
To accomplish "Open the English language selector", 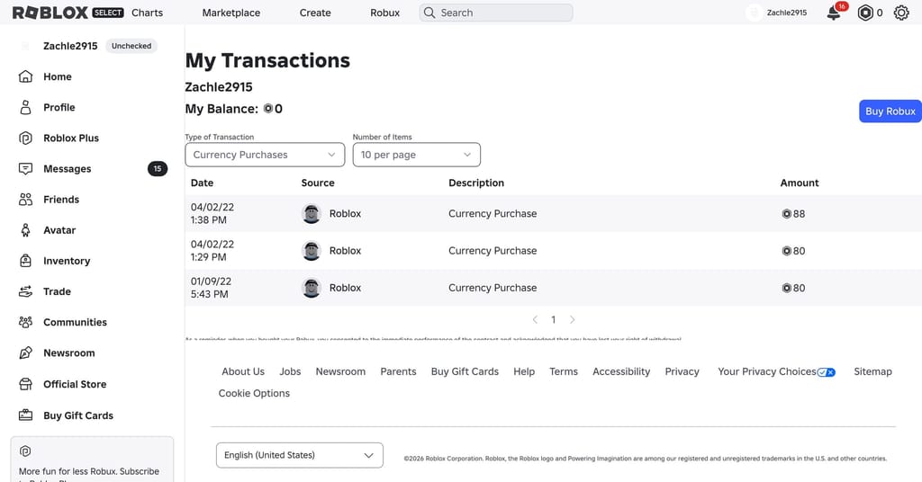I will [x=299, y=455].
